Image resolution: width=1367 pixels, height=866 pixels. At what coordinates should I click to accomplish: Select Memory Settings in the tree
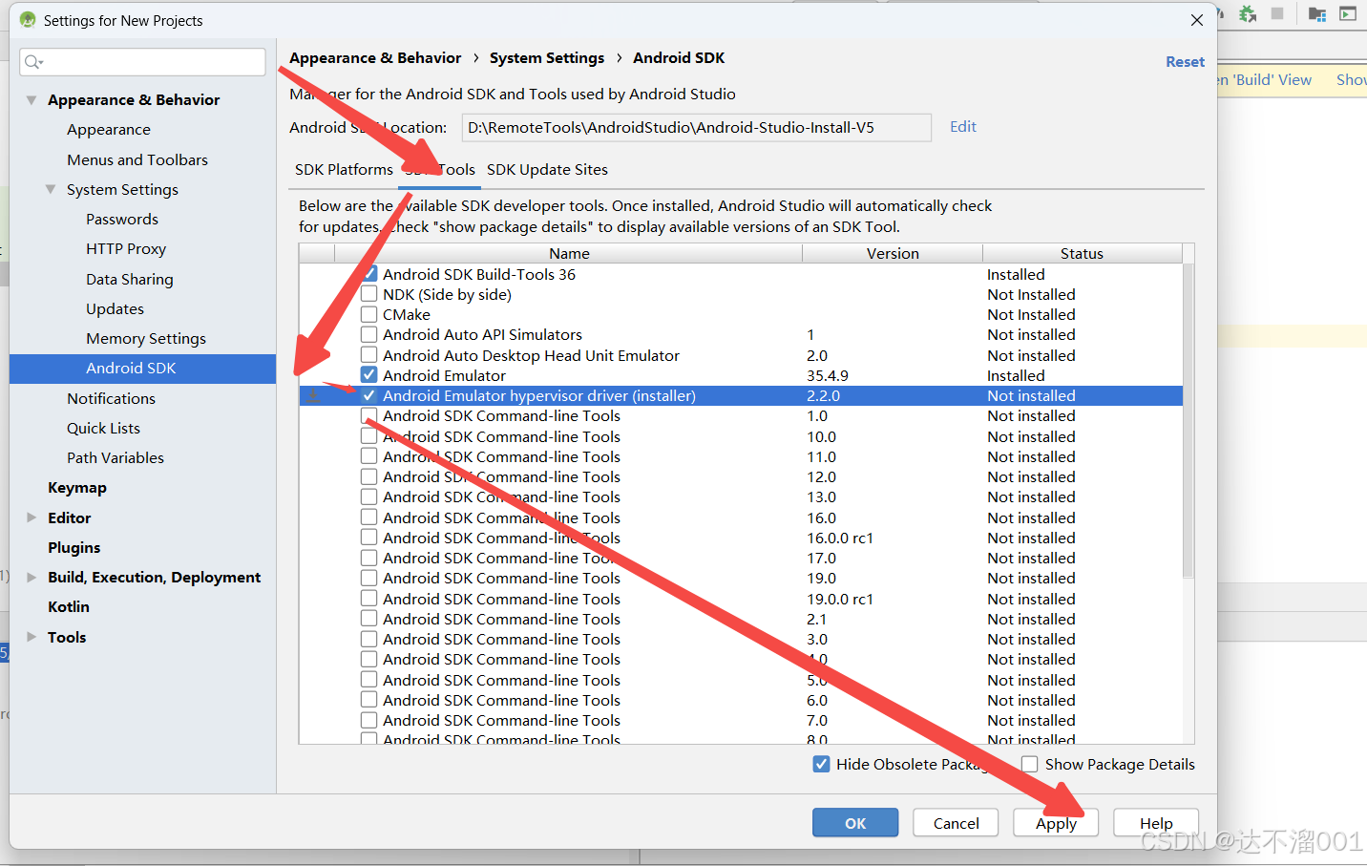click(x=146, y=338)
